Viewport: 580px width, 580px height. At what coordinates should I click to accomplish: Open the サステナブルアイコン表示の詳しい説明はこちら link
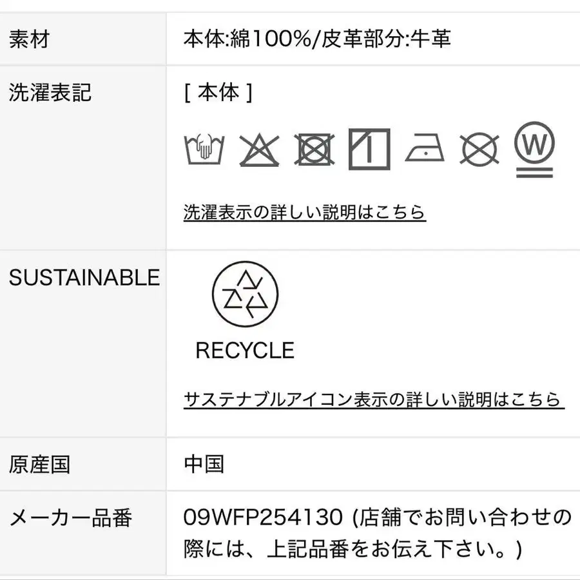click(x=373, y=400)
